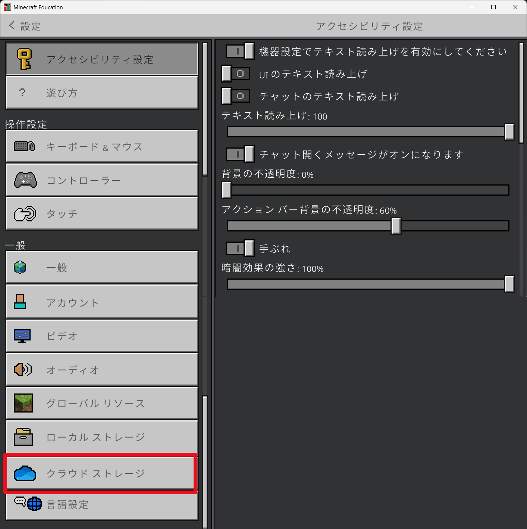Open the 遊び方 section

(102, 93)
